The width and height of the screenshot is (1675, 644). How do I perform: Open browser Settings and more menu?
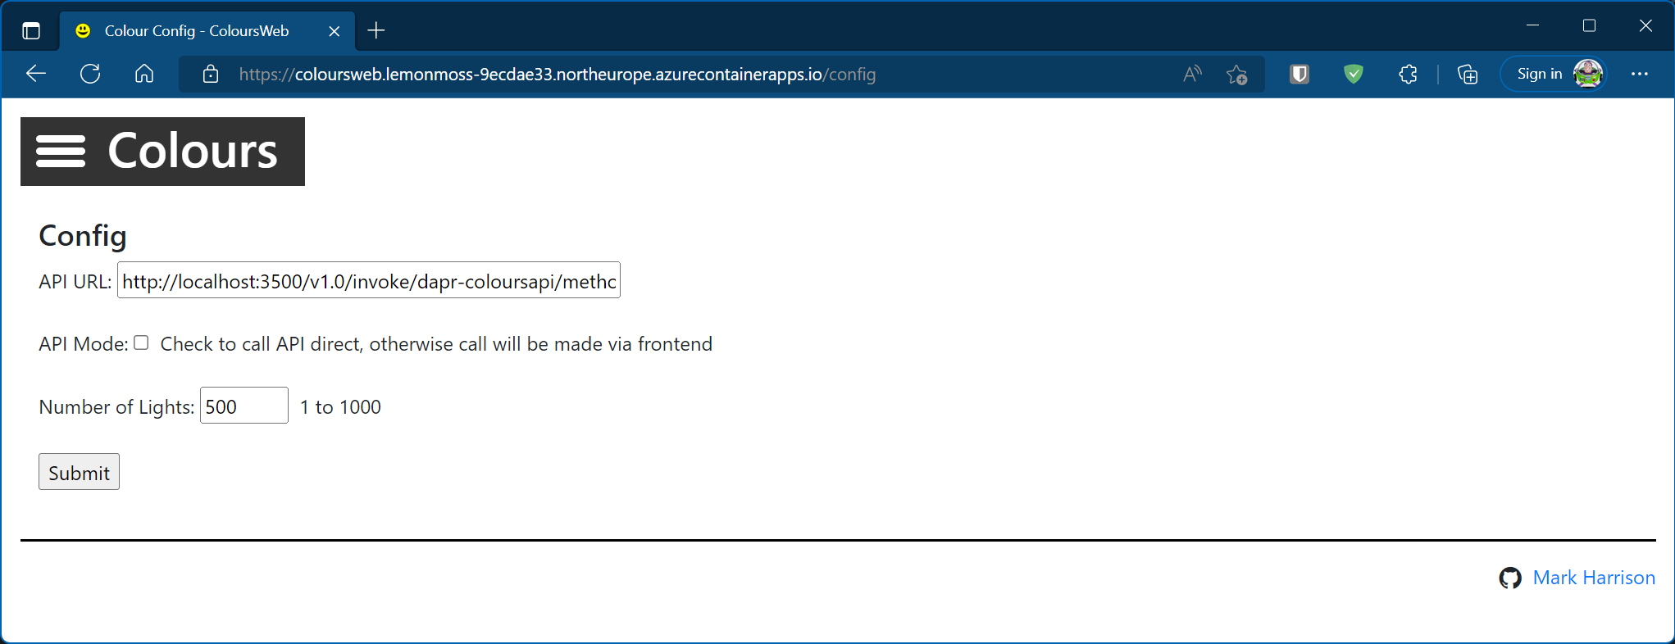pyautogui.click(x=1640, y=75)
